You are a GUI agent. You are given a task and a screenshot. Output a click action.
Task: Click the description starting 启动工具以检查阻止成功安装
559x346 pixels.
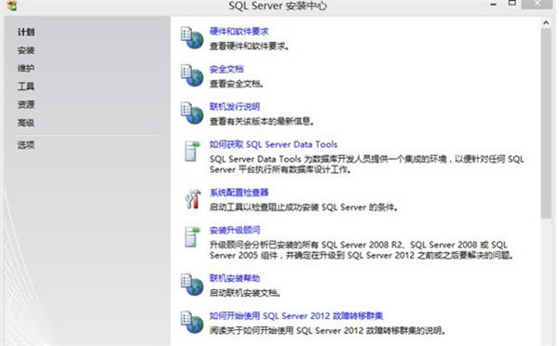(304, 207)
